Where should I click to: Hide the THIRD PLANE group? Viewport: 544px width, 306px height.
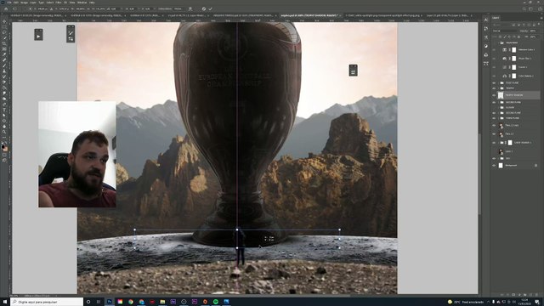pos(494,118)
